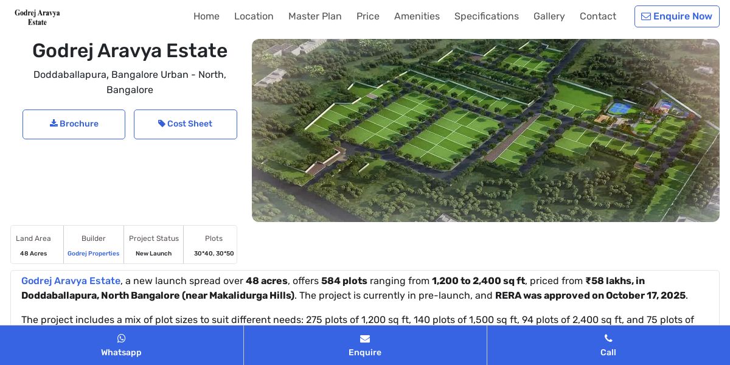Click the '30*40, 30*50' plots value
The width and height of the screenshot is (730, 365).
click(214, 254)
